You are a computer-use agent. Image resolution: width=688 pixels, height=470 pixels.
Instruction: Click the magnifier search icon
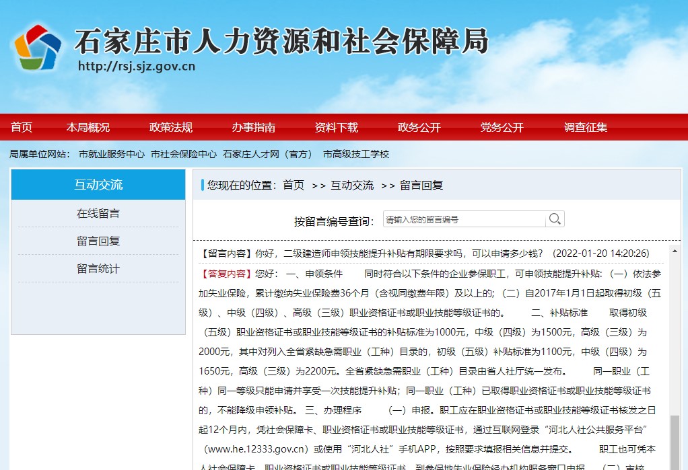pos(555,219)
